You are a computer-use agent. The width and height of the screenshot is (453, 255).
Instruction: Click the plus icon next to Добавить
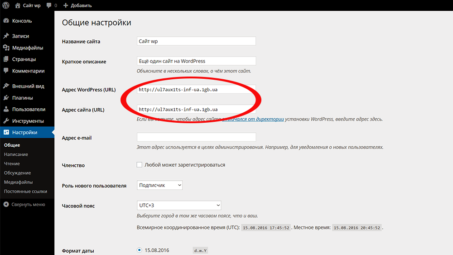click(66, 5)
